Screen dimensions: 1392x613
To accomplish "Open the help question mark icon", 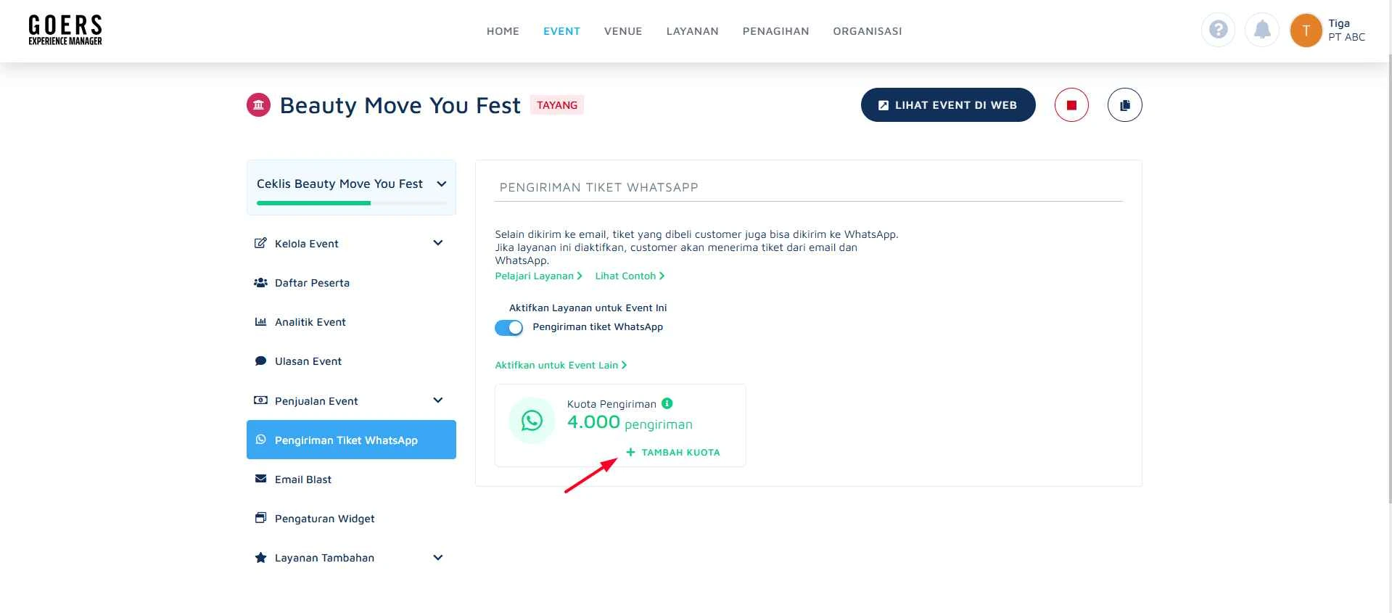I will point(1219,30).
